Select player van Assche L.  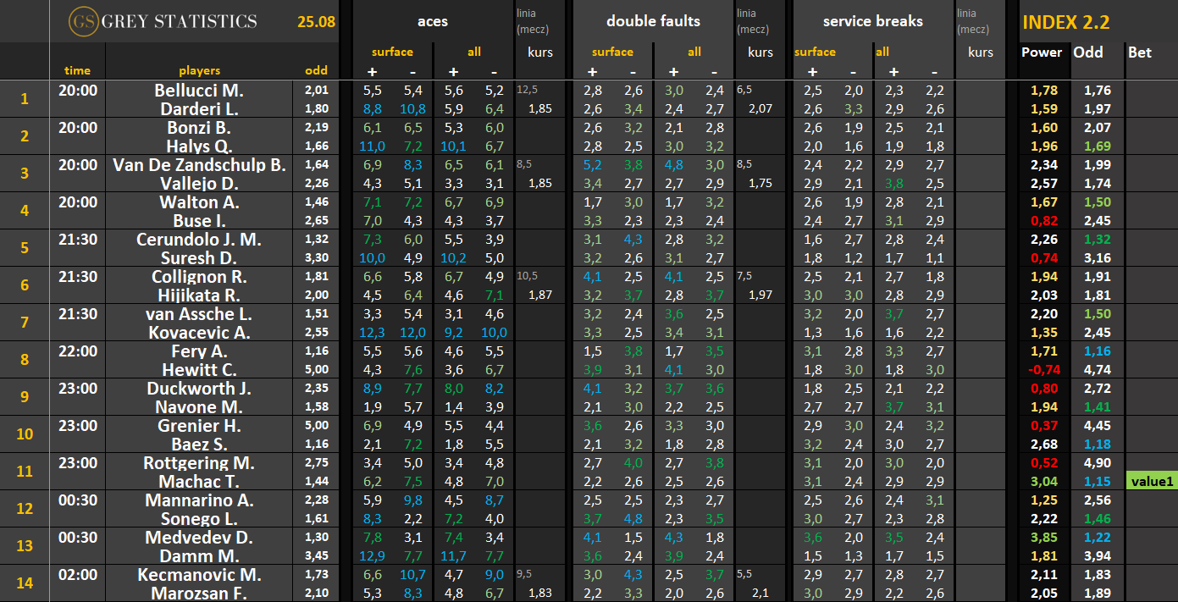click(199, 313)
